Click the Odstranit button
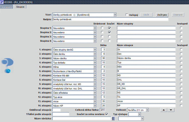 pos(178,15)
